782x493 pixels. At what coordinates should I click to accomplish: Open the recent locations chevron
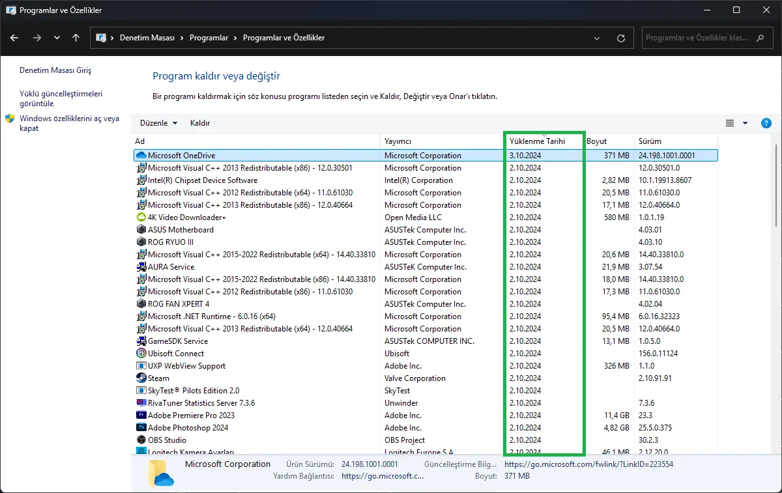coord(57,38)
